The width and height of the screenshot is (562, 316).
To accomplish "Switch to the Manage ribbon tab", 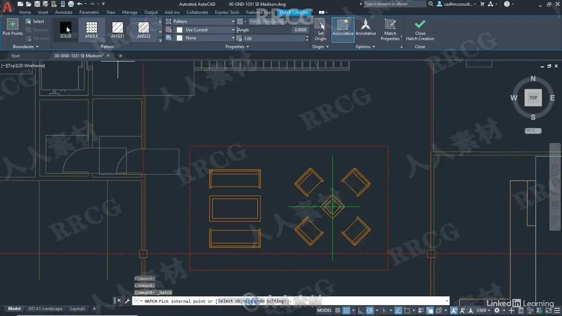I will 130,12.
